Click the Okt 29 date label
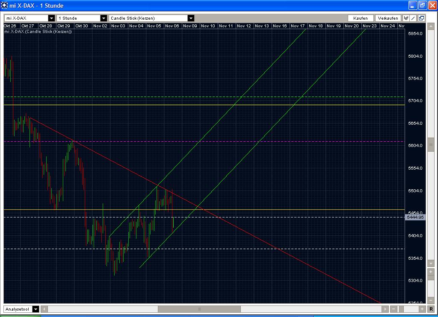438x317 pixels. point(64,26)
